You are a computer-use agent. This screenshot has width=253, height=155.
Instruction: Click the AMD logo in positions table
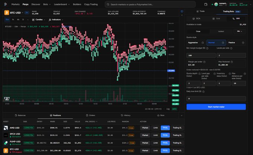(6, 128)
